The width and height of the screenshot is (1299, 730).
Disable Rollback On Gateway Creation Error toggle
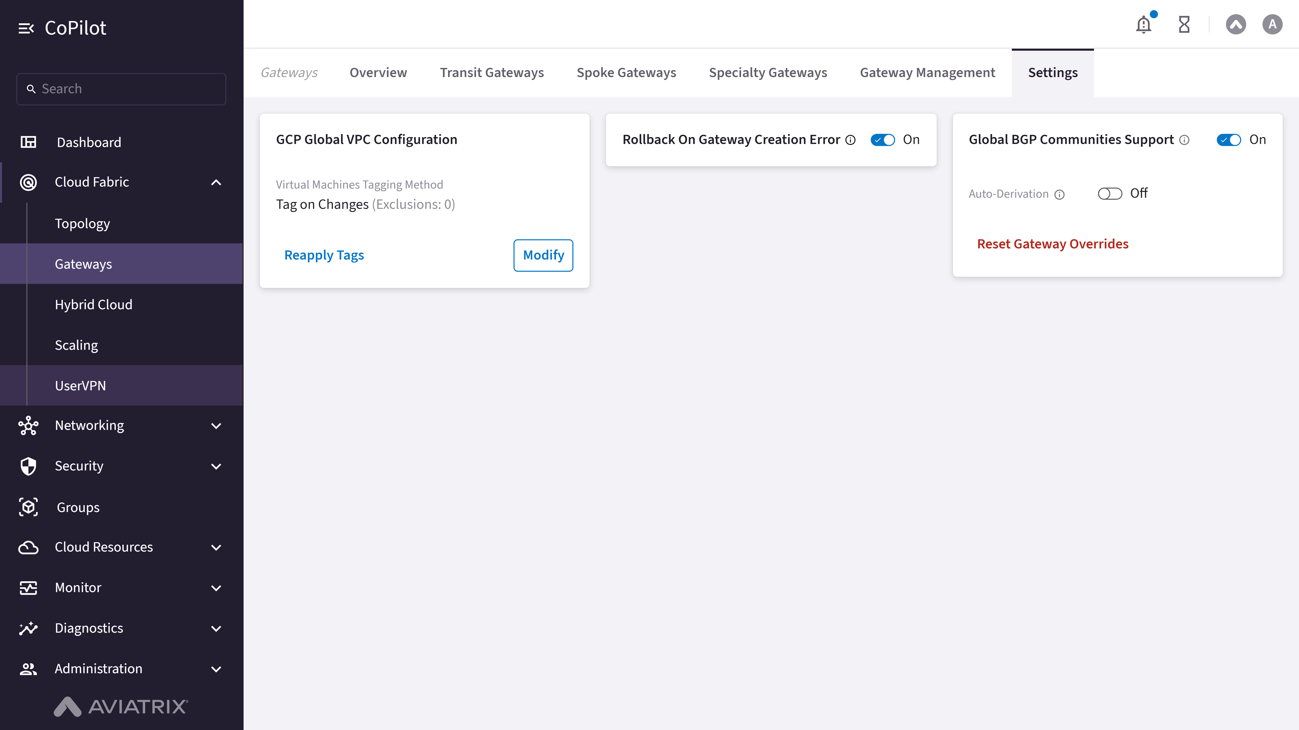point(882,140)
